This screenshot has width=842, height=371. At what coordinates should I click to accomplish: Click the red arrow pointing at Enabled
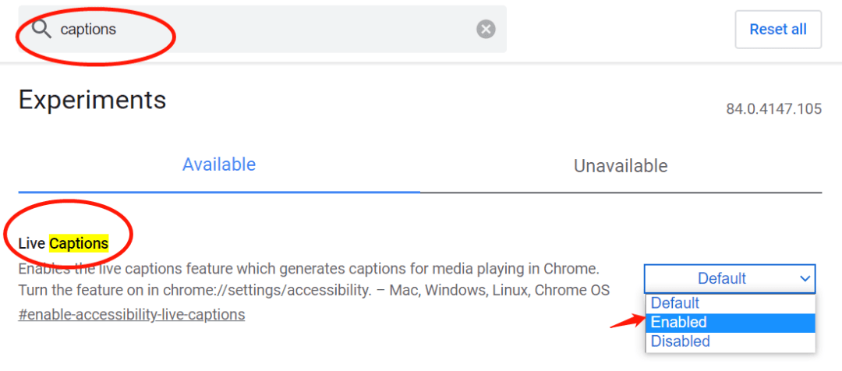pos(625,322)
